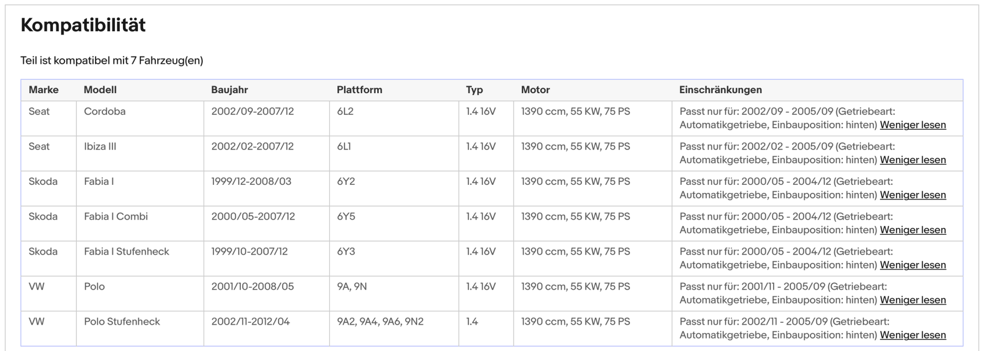Click the Plattform column header
984x351 pixels.
click(360, 90)
